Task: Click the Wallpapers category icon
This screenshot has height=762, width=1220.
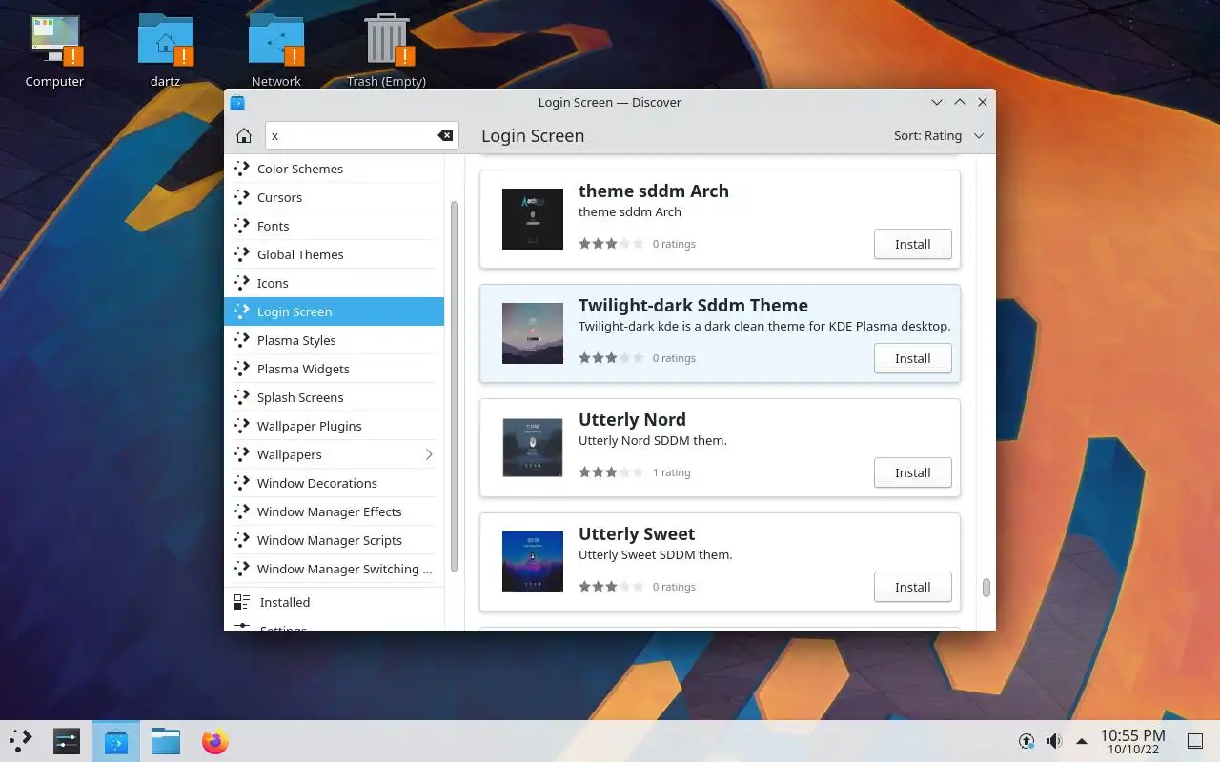Action: 242,454
